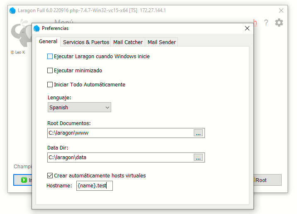Screen dimensions: 297x214
Task: Click the Hostname field with {name}.test
Action: tap(94, 186)
